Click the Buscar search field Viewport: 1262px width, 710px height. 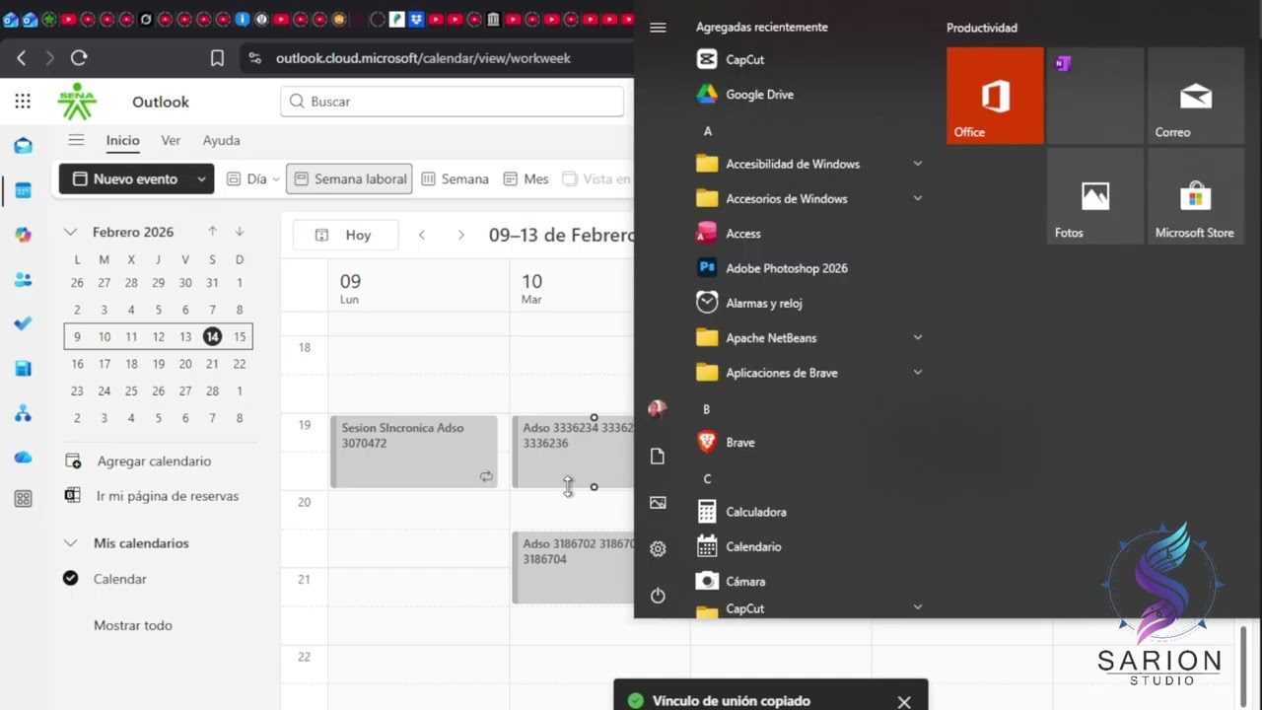coord(452,102)
